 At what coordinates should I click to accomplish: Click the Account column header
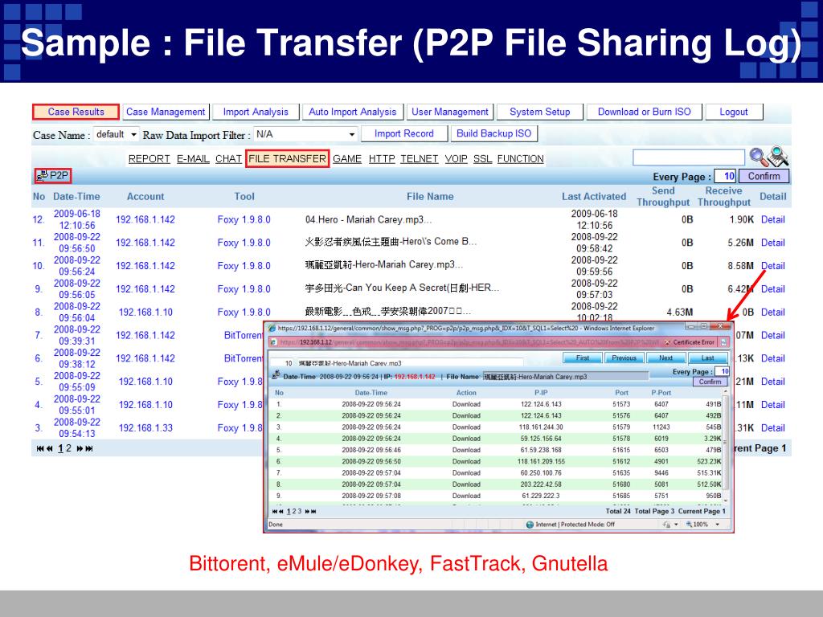[145, 197]
